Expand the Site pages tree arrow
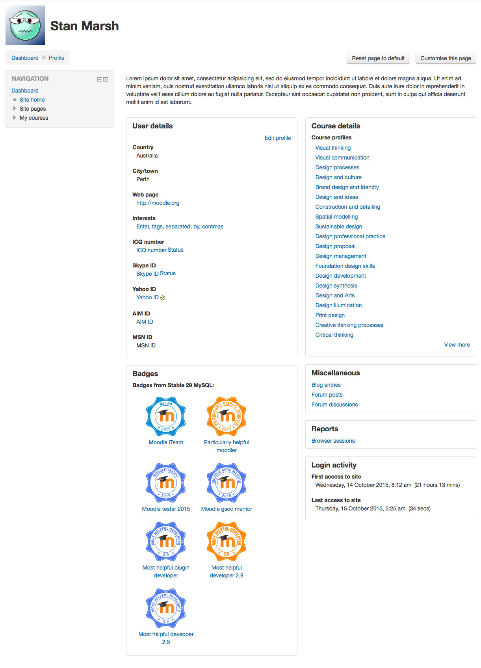Screen dimensions: 481x668 click(x=15, y=108)
